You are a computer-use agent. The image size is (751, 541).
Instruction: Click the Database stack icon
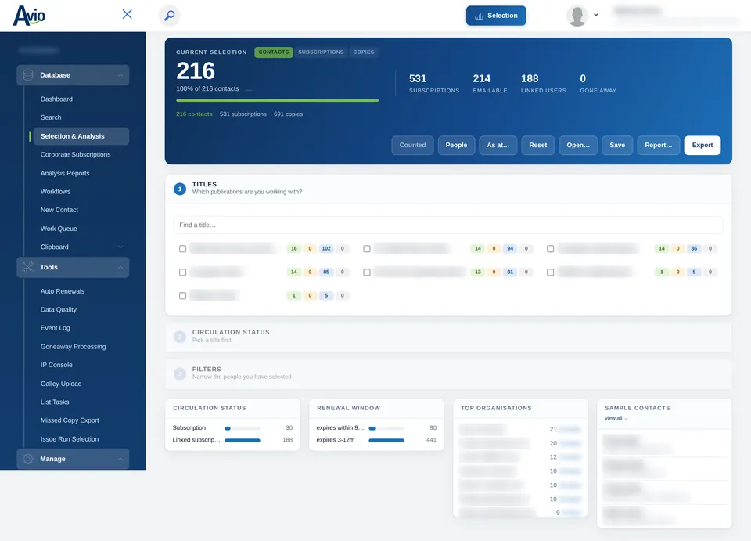(28, 75)
